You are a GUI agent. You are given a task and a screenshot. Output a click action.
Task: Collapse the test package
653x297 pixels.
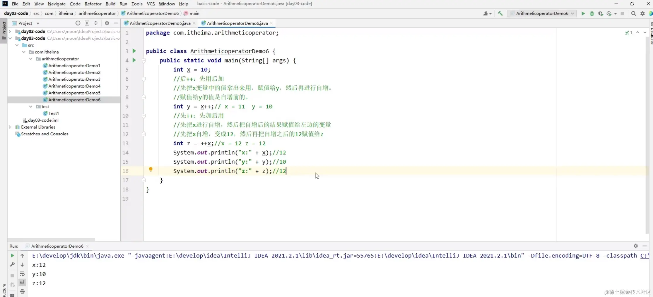(x=30, y=107)
